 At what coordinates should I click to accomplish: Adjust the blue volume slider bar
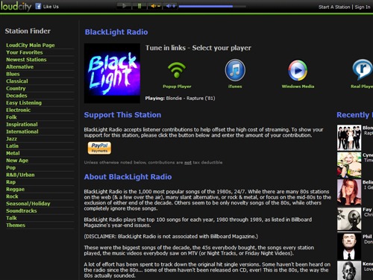tap(212, 6)
